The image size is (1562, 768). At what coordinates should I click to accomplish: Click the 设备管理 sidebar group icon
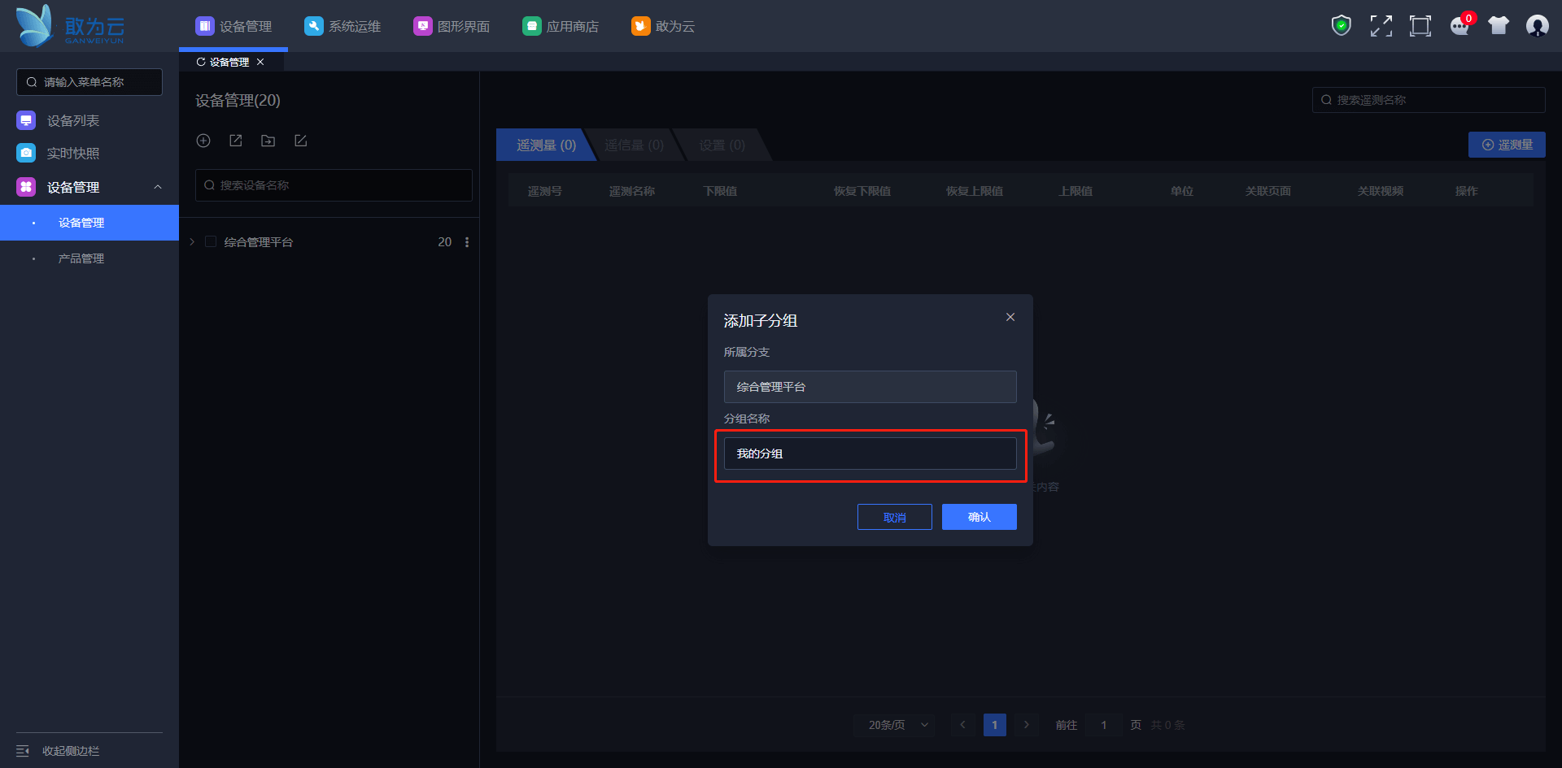pos(26,187)
